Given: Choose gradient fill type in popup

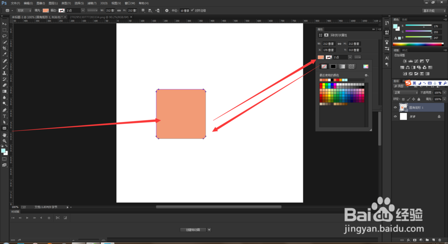Looking at the screenshot, I should click(342, 67).
